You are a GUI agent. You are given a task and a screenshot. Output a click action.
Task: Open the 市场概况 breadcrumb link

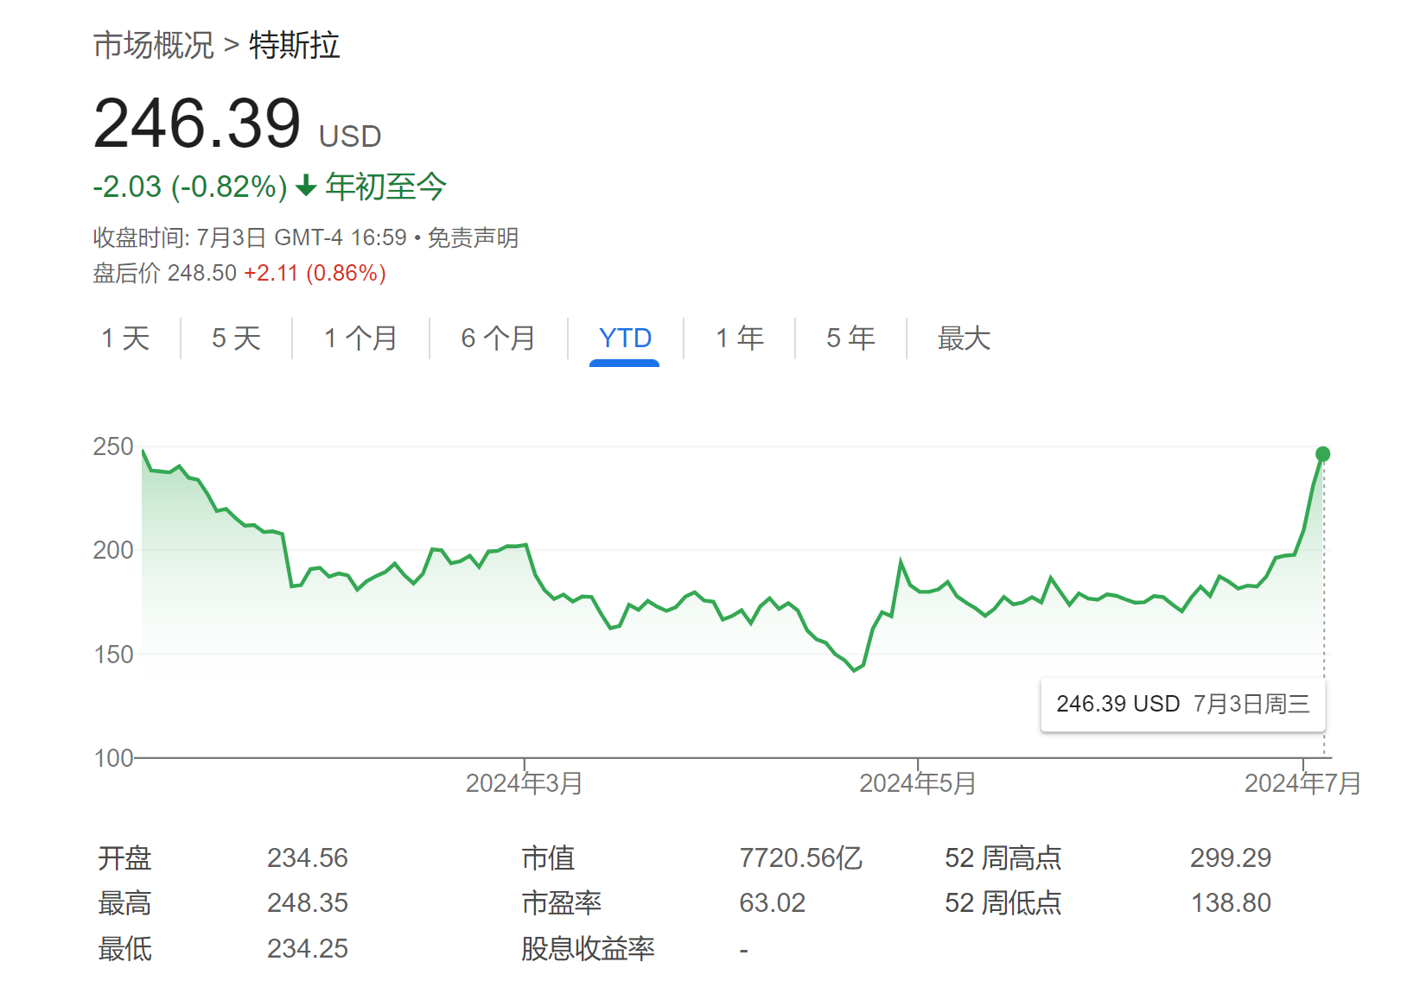[x=153, y=45]
